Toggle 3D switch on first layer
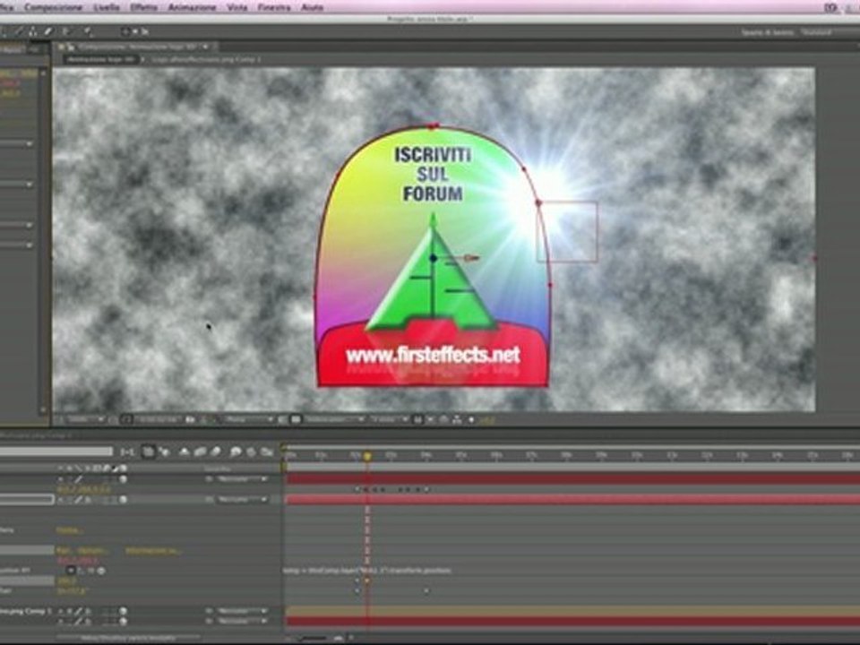860x645 pixels. point(124,479)
